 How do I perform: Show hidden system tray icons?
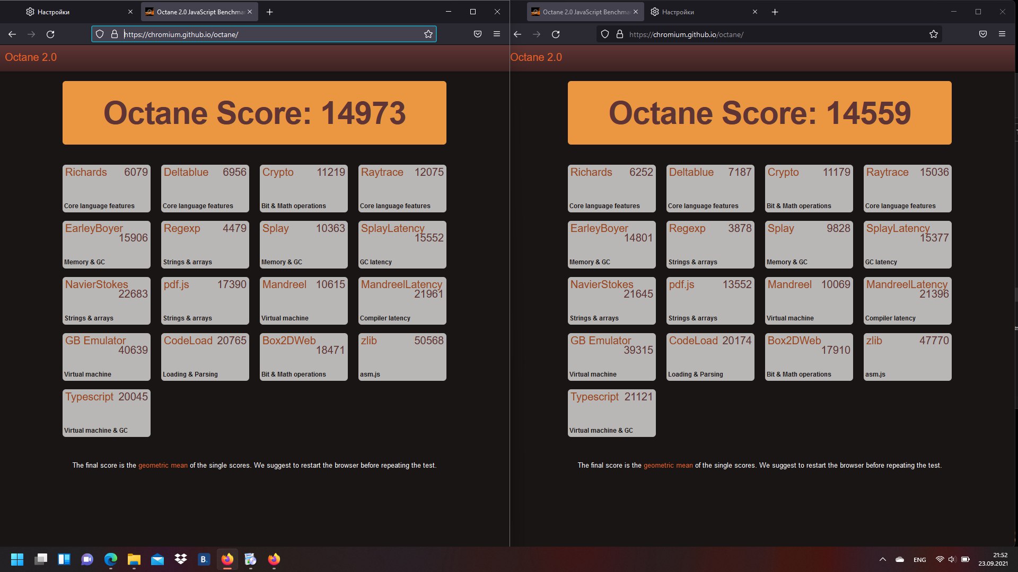[883, 559]
